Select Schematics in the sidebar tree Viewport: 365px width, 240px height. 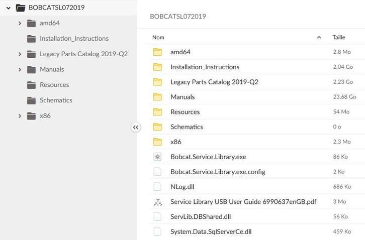pos(56,100)
